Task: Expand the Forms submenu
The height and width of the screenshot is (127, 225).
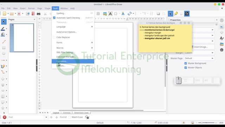Action: coord(73,43)
